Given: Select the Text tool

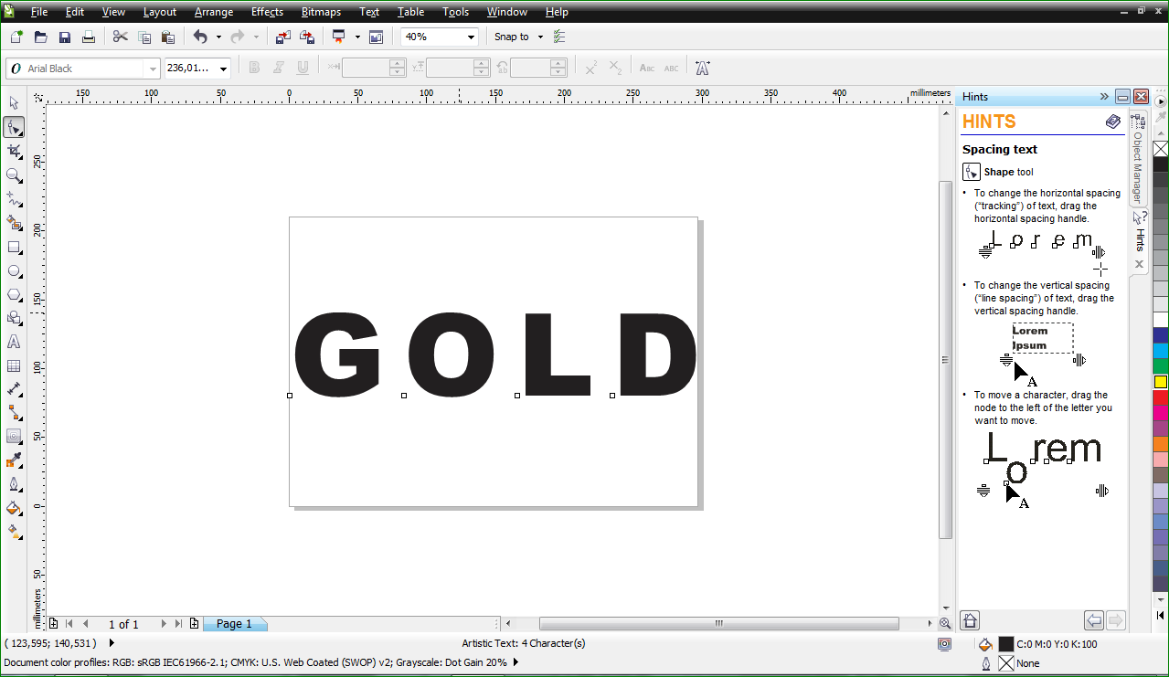Looking at the screenshot, I should [14, 342].
